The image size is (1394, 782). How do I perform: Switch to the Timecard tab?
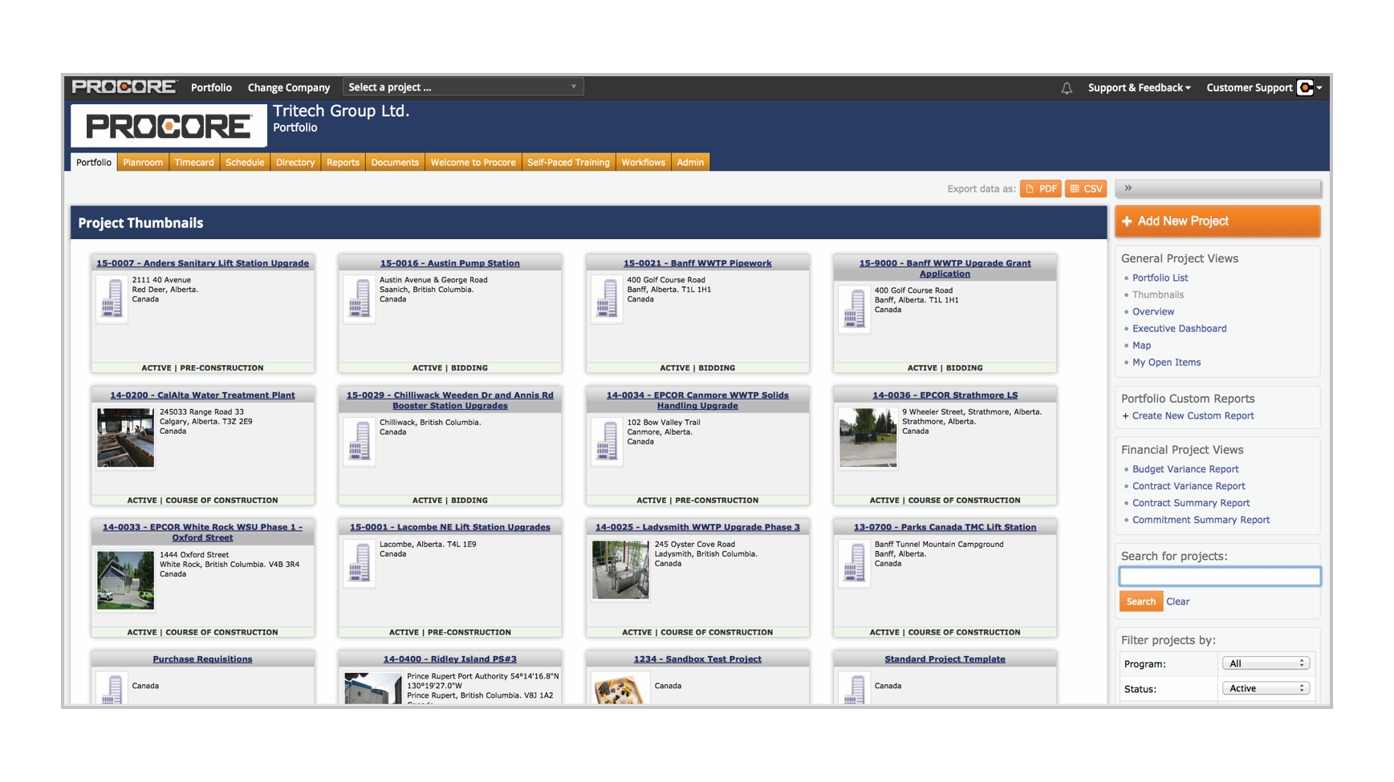194,162
